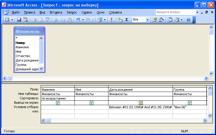The height and width of the screenshot is (135, 216).
Task: Open the Правка menu
Action: (30, 12)
